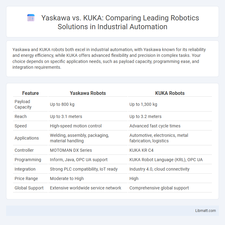
Task: Click the 'Automotive, electronics, metal fabrication' cell
Action: [170, 138]
